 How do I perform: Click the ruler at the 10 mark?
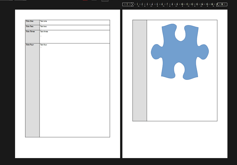click(x=182, y=4)
